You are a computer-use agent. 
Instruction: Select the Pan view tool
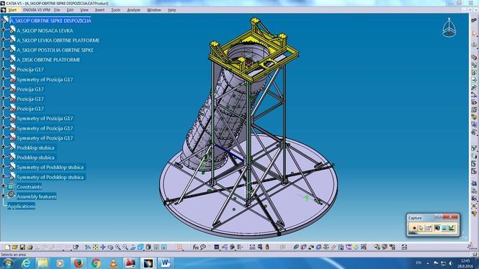coord(103,247)
